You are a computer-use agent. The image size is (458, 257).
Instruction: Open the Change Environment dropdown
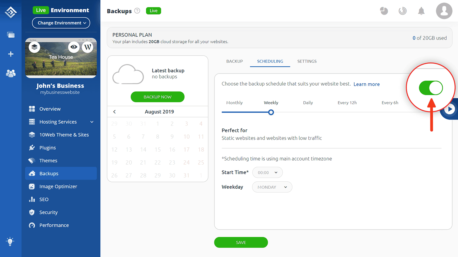(x=61, y=23)
